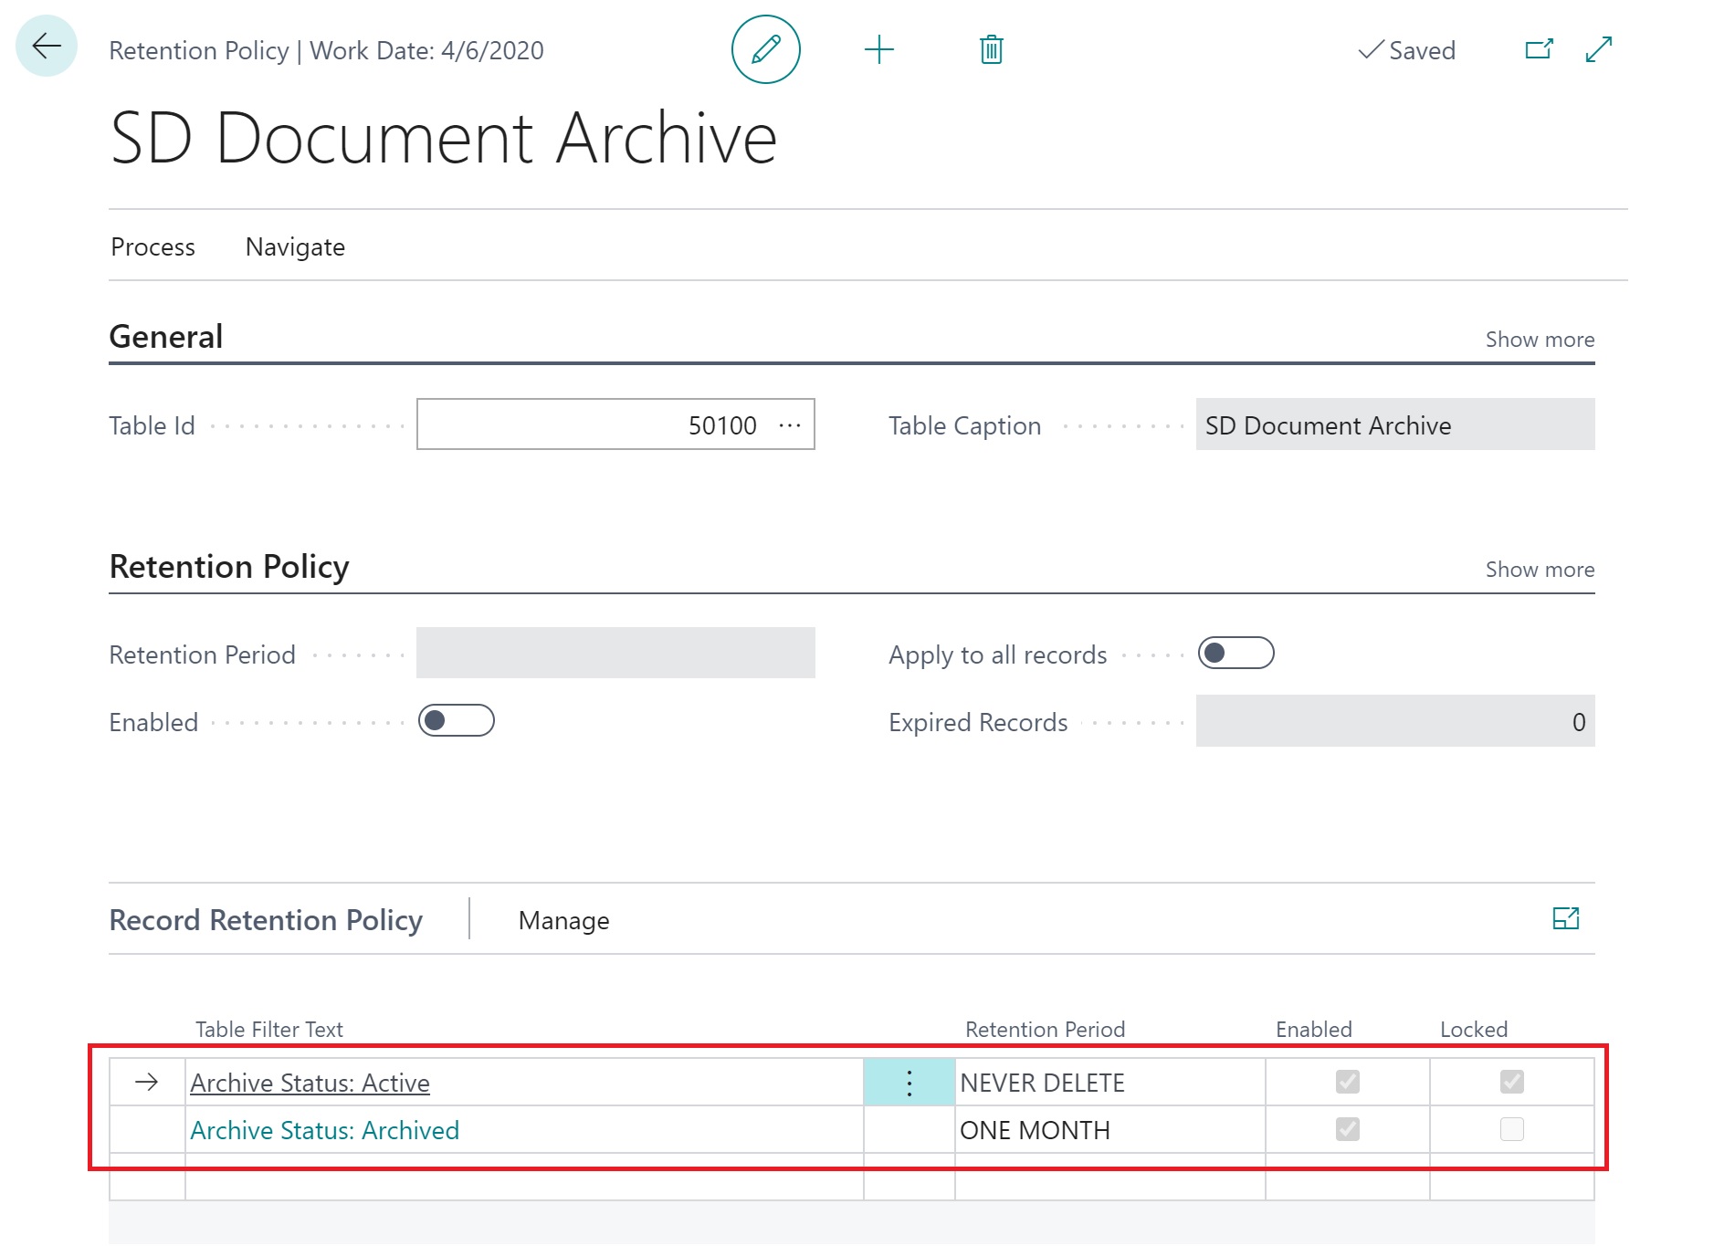Click the plus icon to create new
Screen dimensions: 1714x1246
878,49
